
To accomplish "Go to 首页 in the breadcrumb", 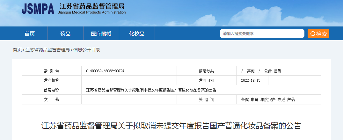I will click(17, 50).
